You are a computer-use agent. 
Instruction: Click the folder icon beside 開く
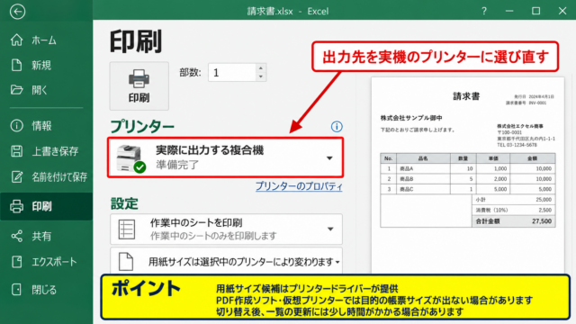point(16,90)
